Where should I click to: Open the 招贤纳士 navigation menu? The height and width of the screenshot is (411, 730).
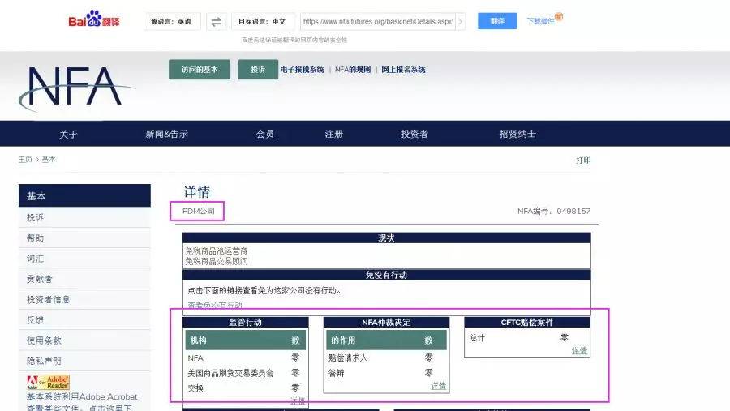[517, 134]
